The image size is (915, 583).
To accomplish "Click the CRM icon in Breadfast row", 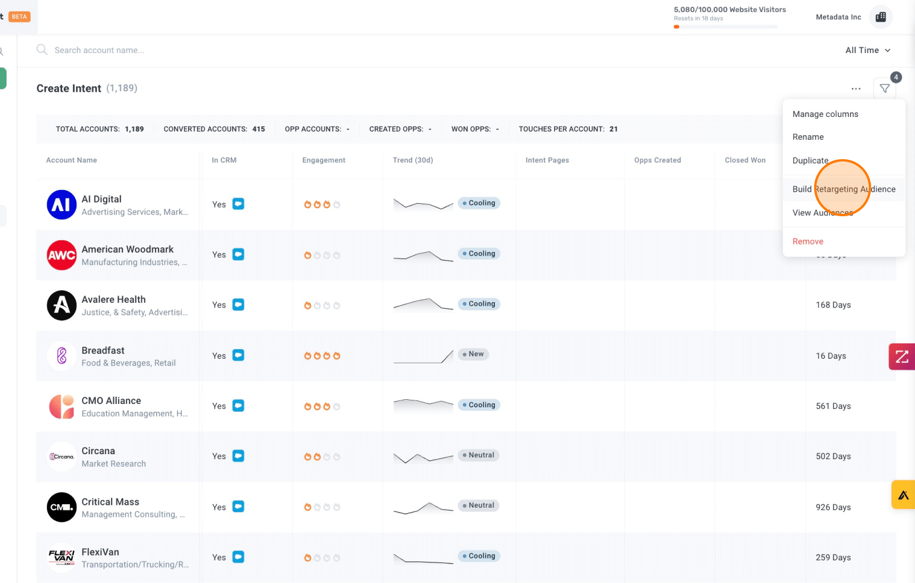I will click(x=238, y=355).
